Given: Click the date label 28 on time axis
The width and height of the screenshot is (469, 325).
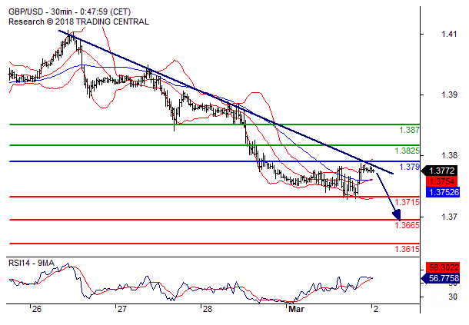Looking at the screenshot, I should 208,309.
